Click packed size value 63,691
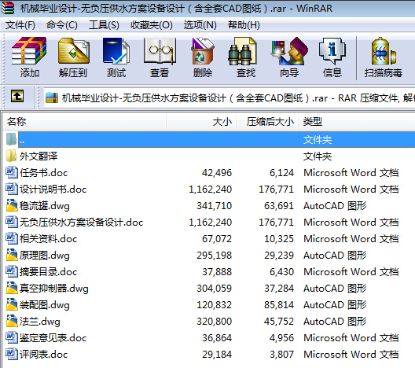Screen dimensions: 415x368 click(x=279, y=206)
